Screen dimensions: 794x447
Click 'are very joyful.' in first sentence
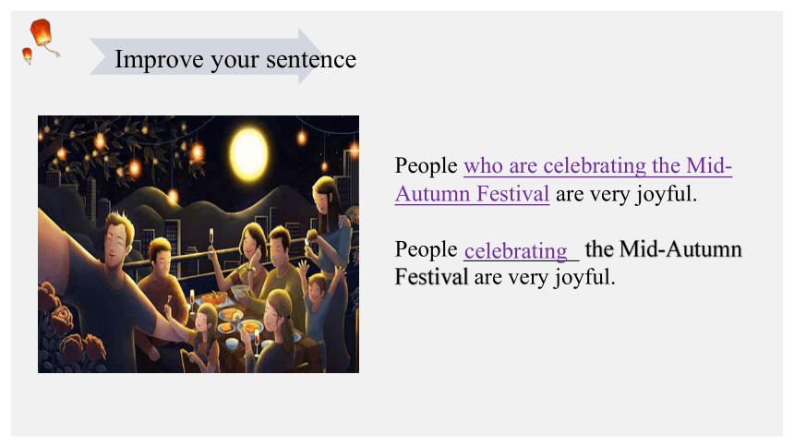(x=626, y=194)
